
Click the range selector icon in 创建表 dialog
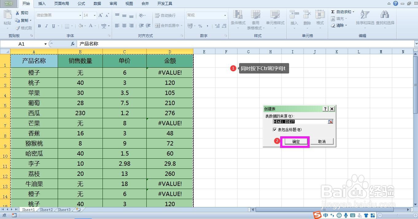coord(330,122)
